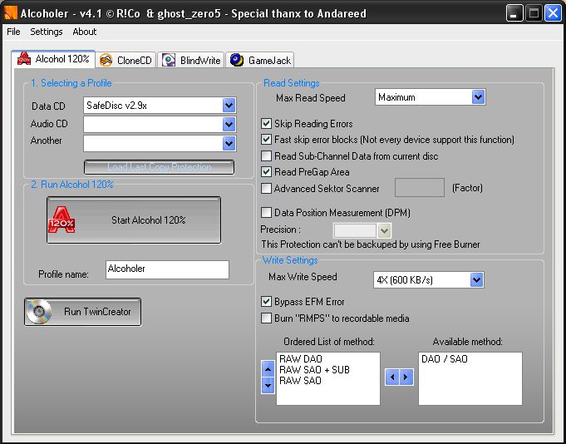Switch to the CloneCD tab
Screen dimensions: 566x444
click(126, 61)
